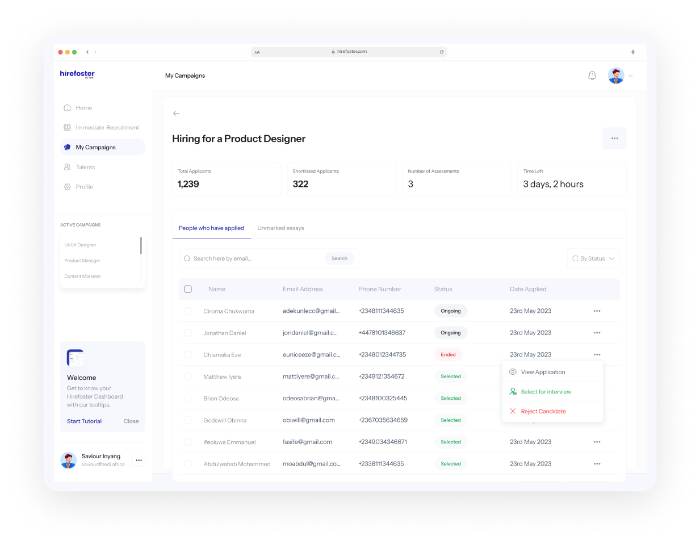Click the Date Applied column header
700x544 pixels.
tap(528, 289)
